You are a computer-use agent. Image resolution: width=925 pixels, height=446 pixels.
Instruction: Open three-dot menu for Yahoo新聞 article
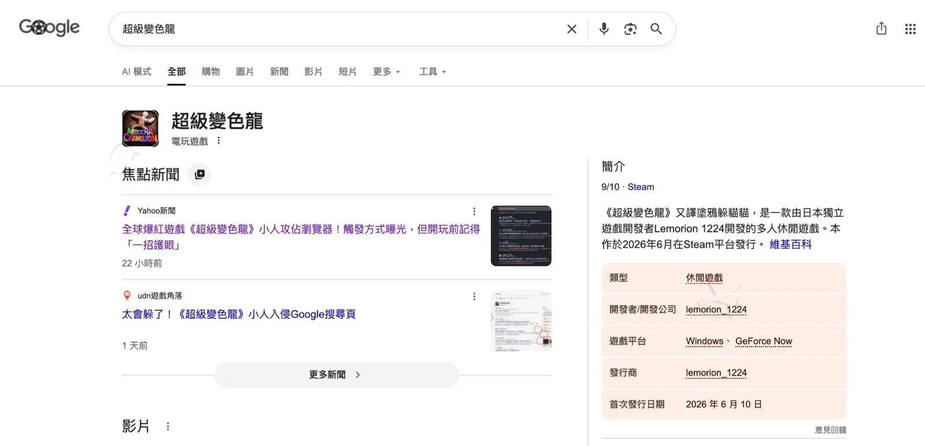click(x=474, y=211)
